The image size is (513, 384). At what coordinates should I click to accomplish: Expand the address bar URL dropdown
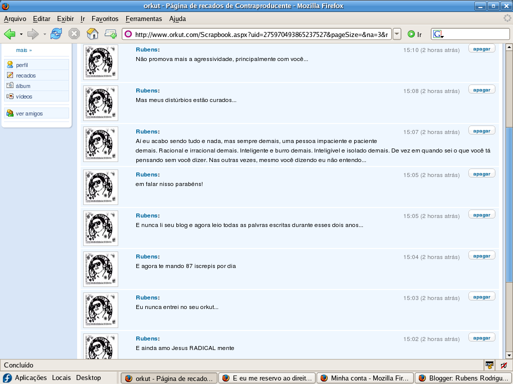tap(397, 34)
